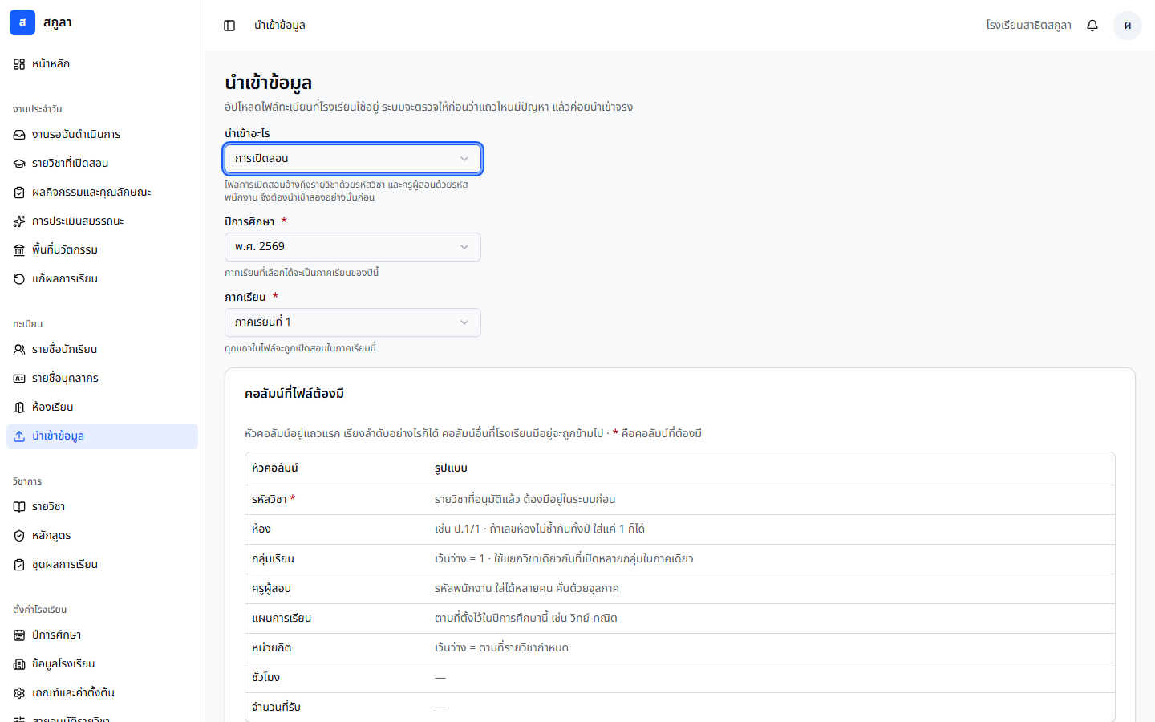Viewport: 1155px width, 722px height.
Task: Toggle the sidebar panel icon
Action: click(x=229, y=26)
